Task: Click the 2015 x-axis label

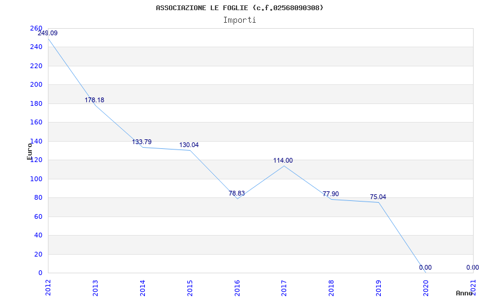Action: tap(190, 287)
